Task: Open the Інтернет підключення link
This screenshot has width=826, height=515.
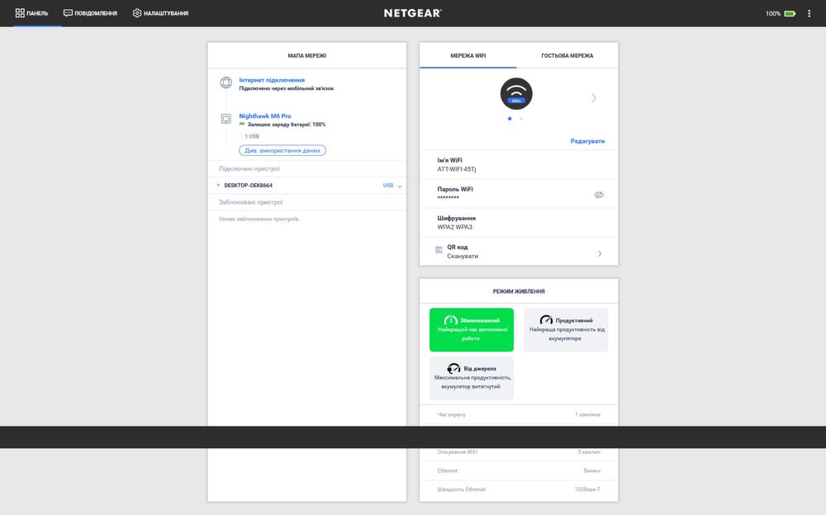Action: click(x=272, y=80)
